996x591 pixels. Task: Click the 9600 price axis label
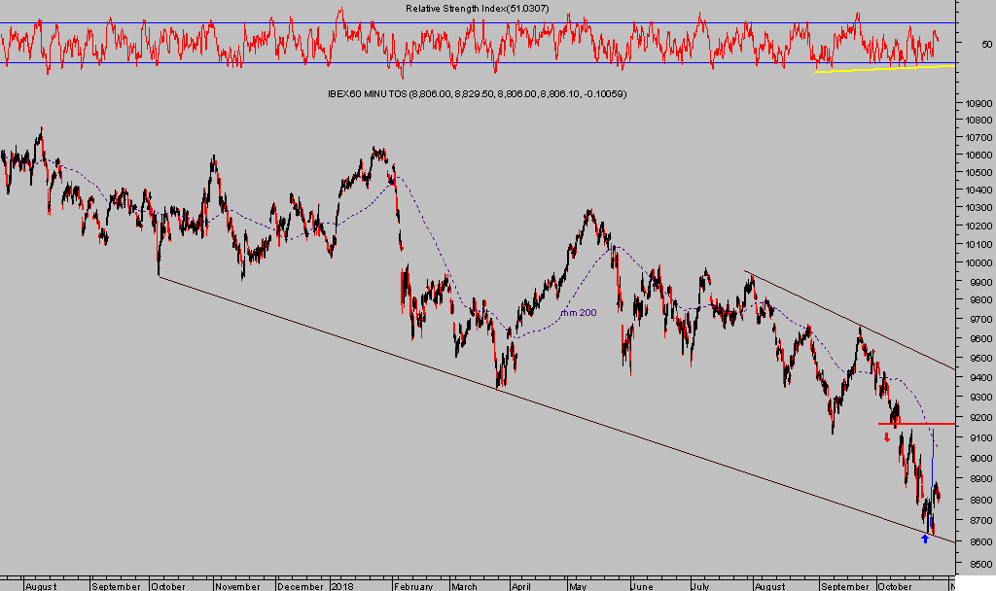click(977, 339)
